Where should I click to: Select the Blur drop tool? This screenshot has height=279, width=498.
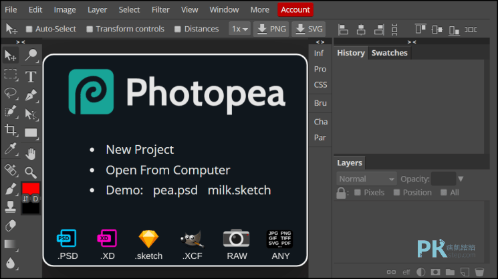(11, 263)
